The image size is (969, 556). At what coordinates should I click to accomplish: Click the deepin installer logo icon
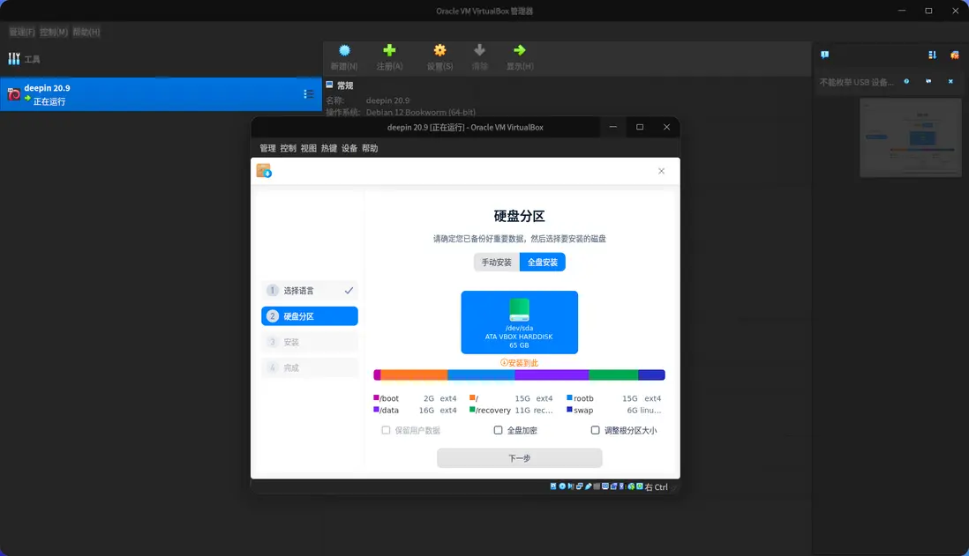tap(264, 171)
